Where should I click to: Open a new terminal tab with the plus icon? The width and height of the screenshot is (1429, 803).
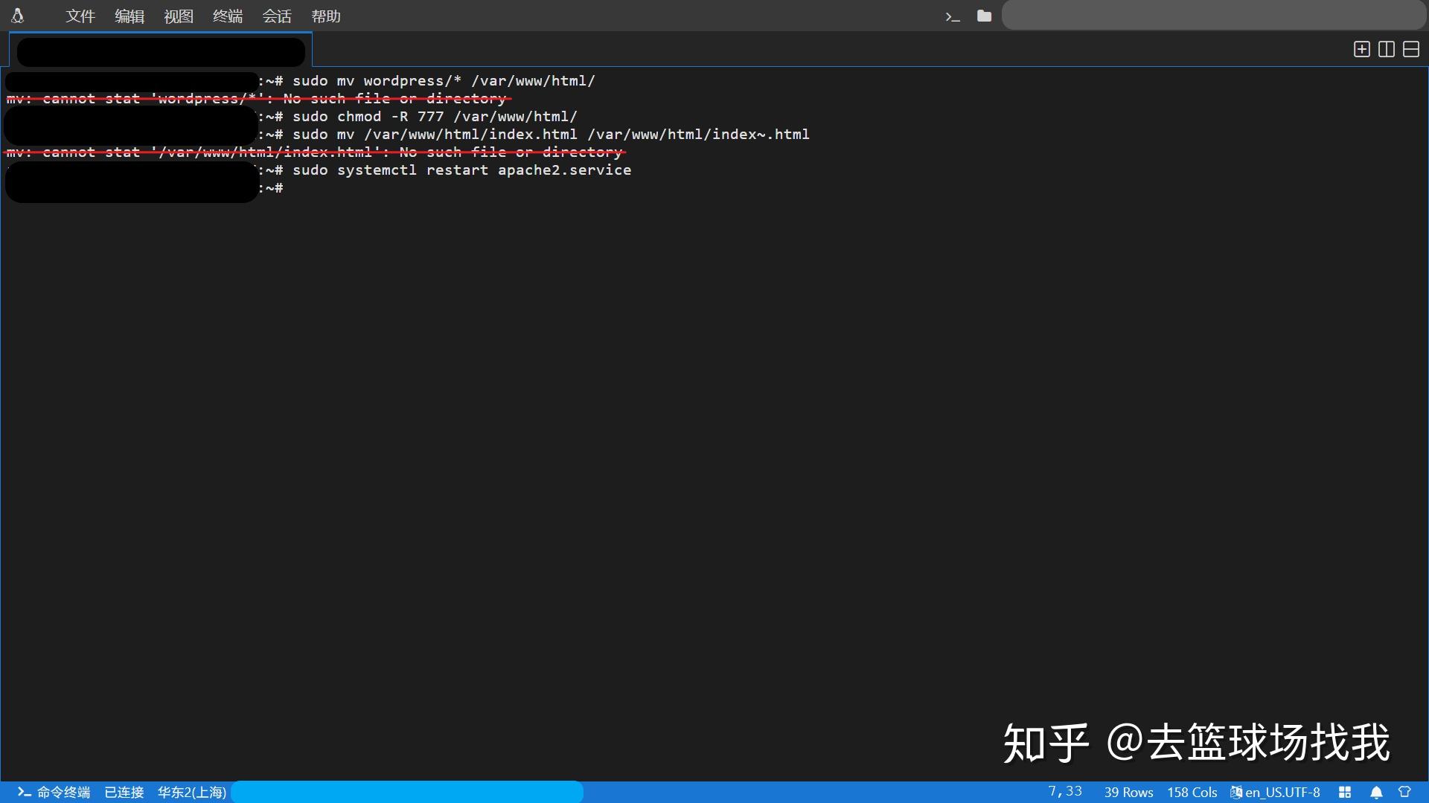1361,49
